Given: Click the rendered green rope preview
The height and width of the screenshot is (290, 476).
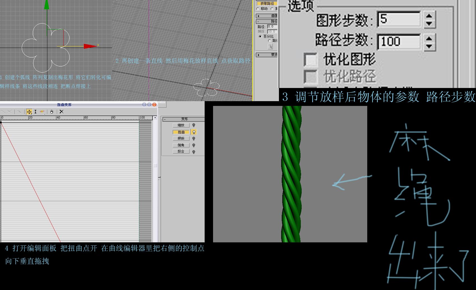Looking at the screenshot, I should 291,174.
